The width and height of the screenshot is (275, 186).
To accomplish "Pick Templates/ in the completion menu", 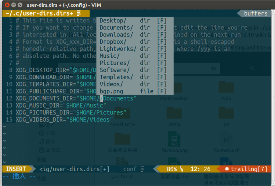I will 116,77.
